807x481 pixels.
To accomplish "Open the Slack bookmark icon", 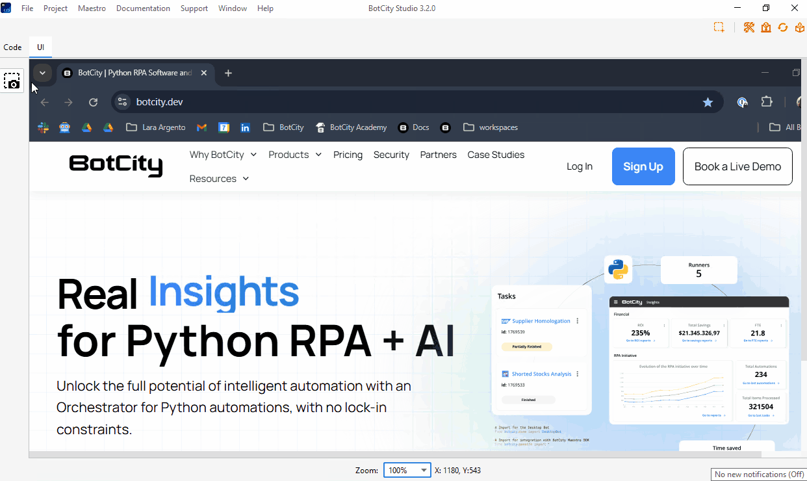I will pyautogui.click(x=44, y=127).
